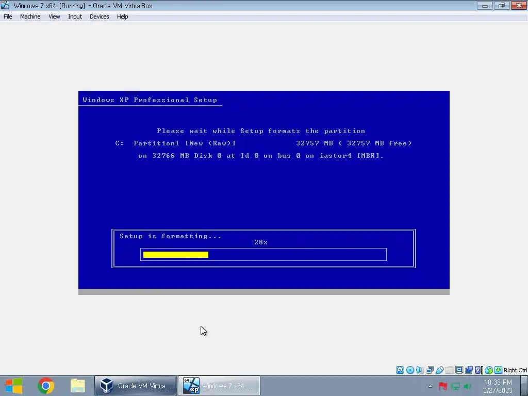Click the 'Setup is formatting...' text
The height and width of the screenshot is (396, 528).
coord(170,236)
